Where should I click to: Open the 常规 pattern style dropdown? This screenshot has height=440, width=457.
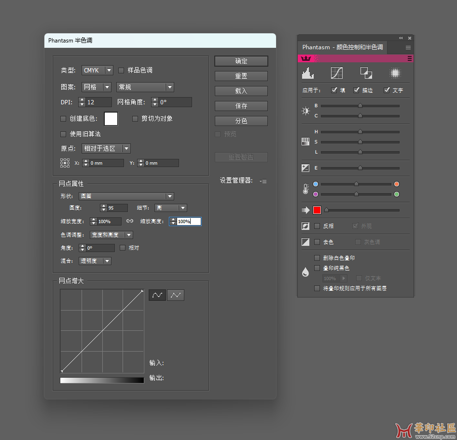[145, 87]
